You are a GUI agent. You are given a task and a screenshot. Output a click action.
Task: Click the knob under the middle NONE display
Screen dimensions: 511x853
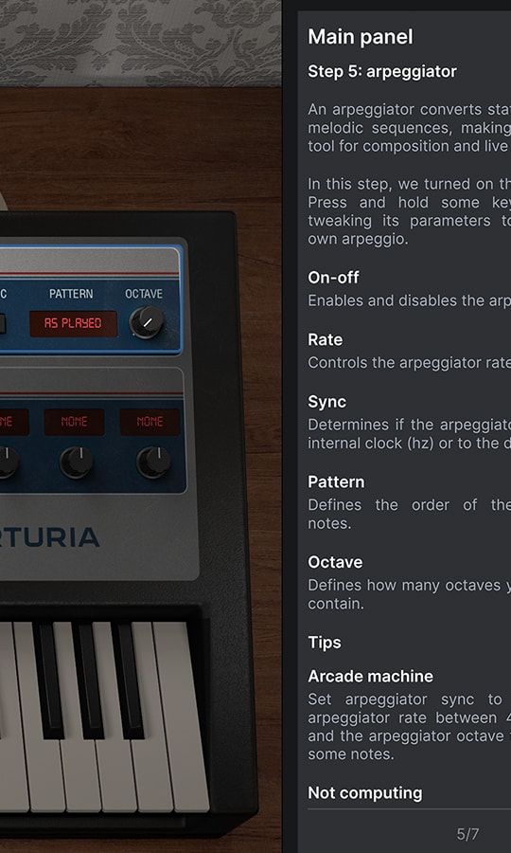(x=77, y=463)
